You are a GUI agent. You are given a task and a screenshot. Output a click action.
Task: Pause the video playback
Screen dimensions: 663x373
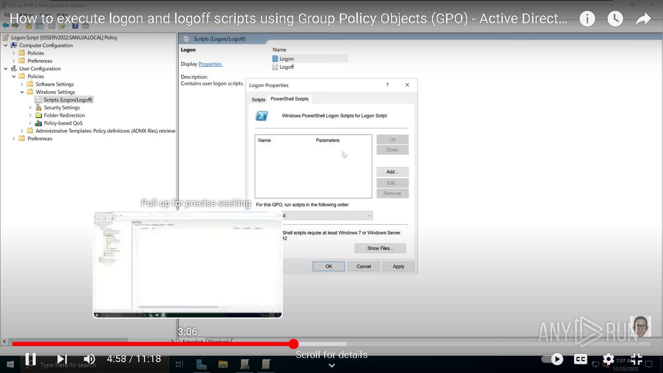click(31, 358)
